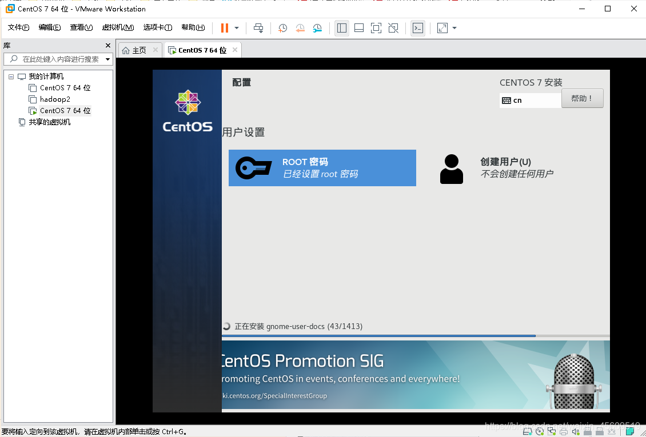Image resolution: width=646 pixels, height=437 pixels.
Task: Click the Unity mode icon
Action: (393, 28)
